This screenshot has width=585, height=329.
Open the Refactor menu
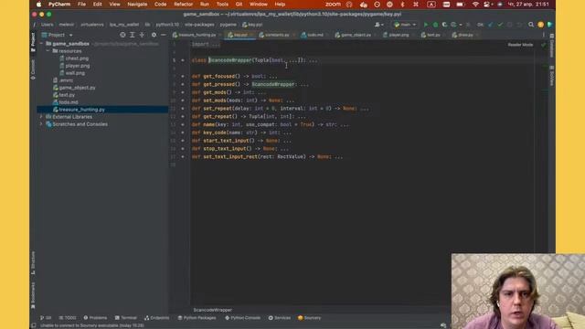click(x=183, y=5)
